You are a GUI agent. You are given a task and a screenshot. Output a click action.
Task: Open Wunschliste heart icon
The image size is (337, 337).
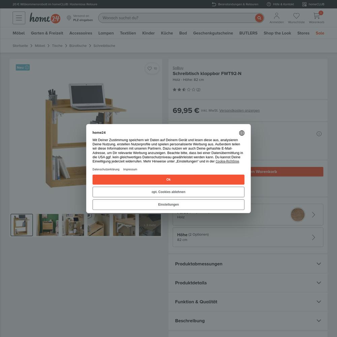[x=296, y=18]
